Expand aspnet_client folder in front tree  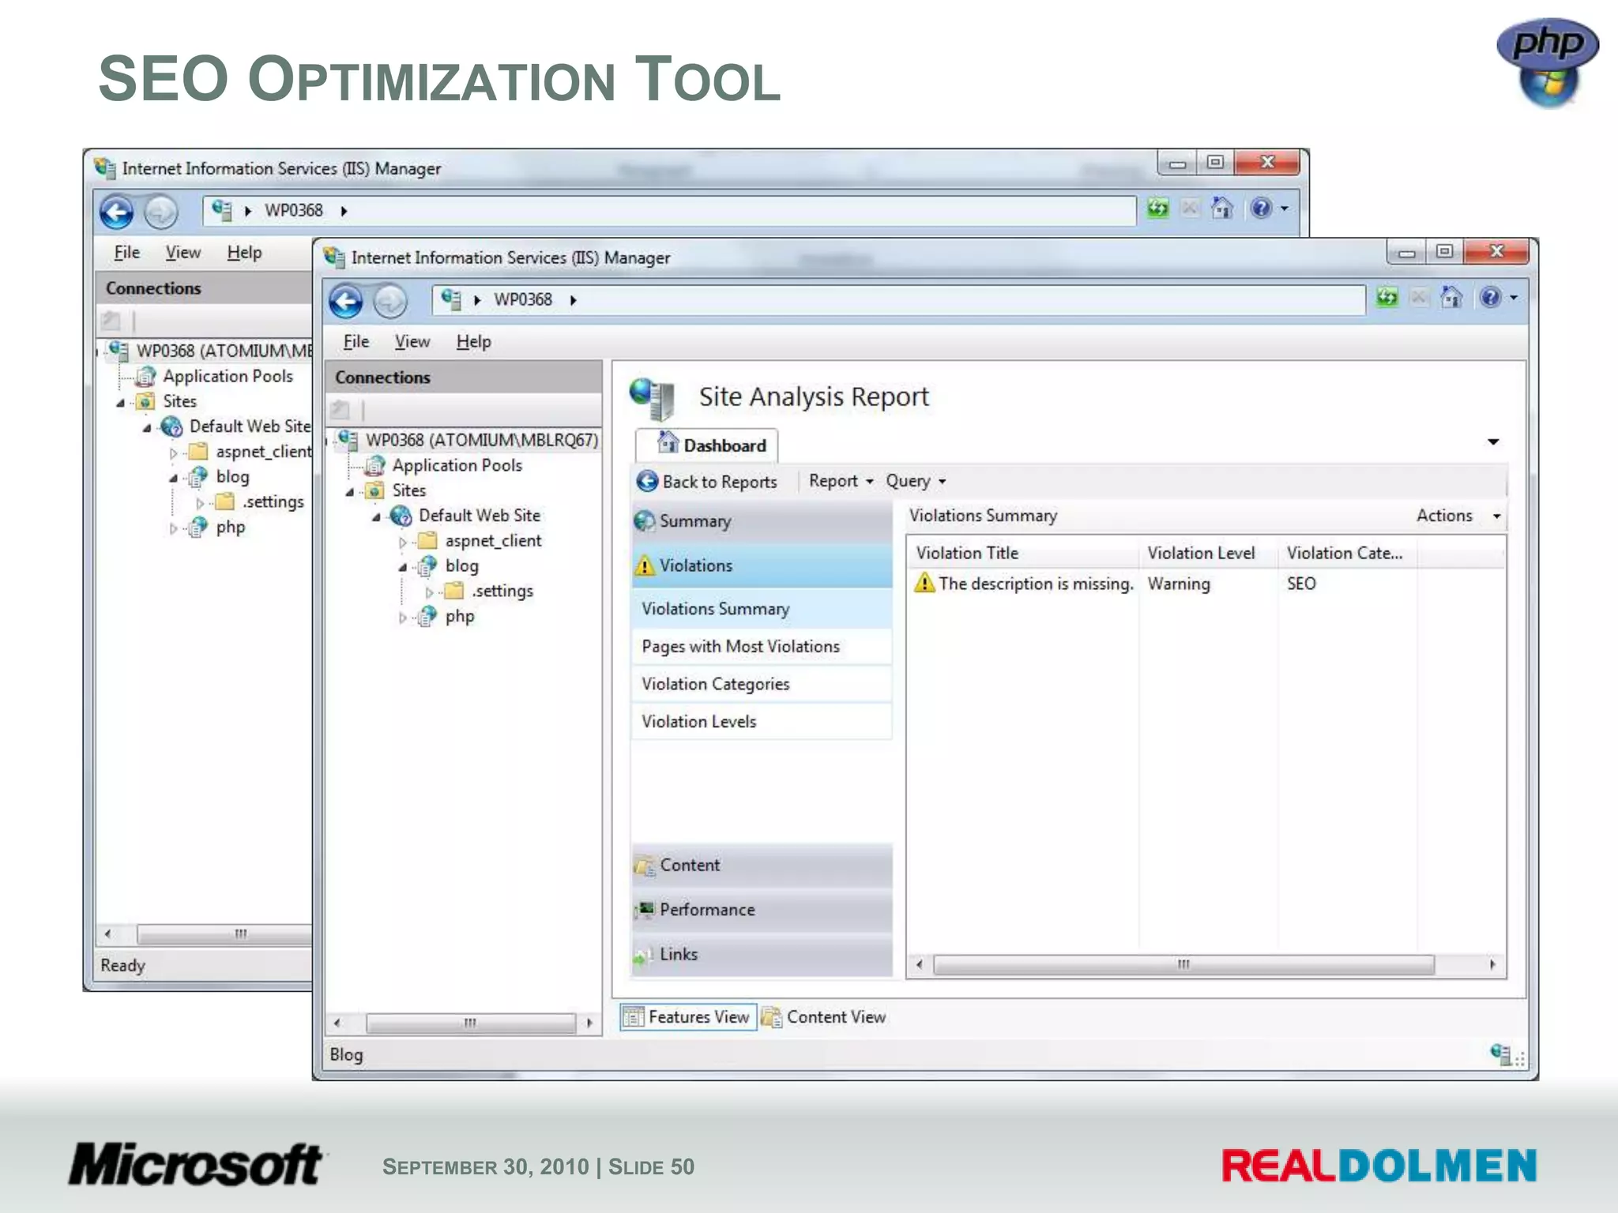point(403,543)
